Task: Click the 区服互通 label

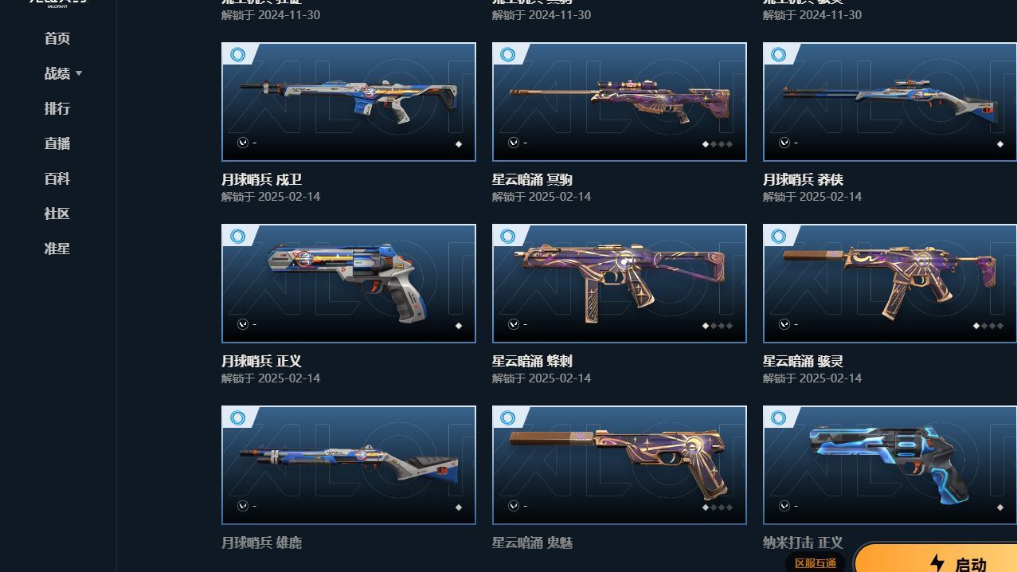Action: pyautogui.click(x=816, y=563)
